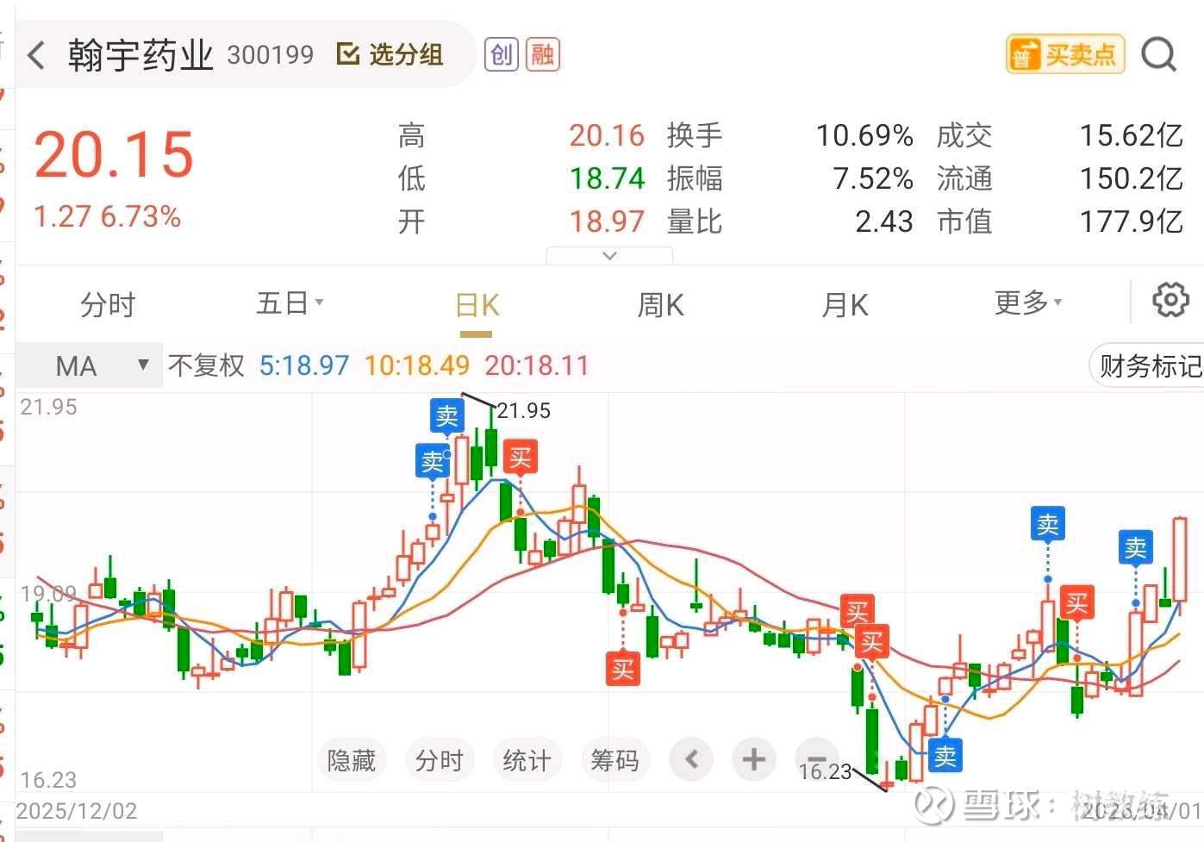Tap the left arrow chart navigation button

pos(691,759)
